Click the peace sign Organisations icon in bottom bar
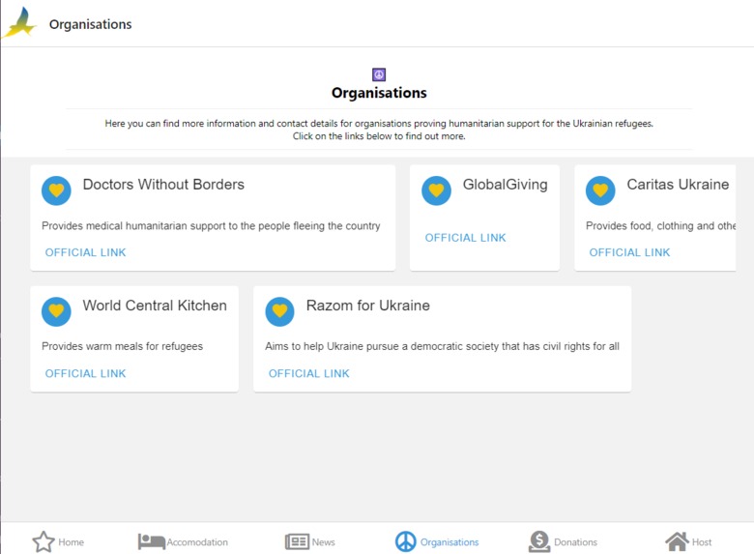The image size is (754, 554). pos(405,541)
